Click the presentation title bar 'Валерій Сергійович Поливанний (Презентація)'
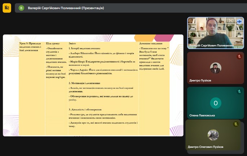 [66, 8]
